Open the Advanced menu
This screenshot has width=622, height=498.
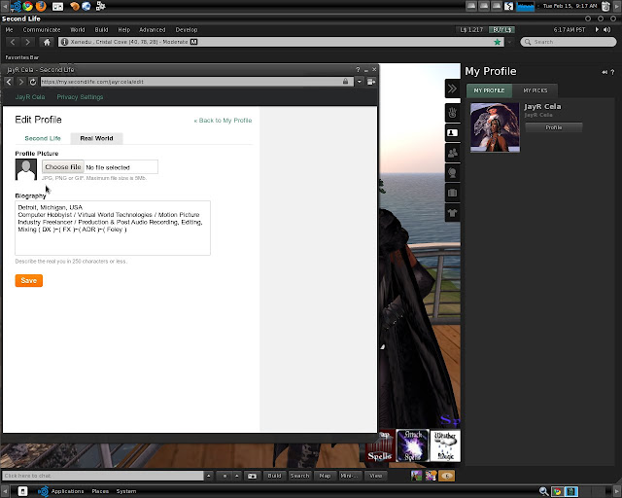[153, 30]
